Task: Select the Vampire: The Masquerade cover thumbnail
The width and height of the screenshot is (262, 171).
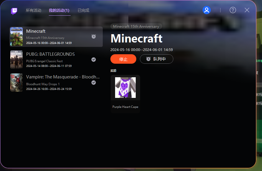Action: point(16,83)
